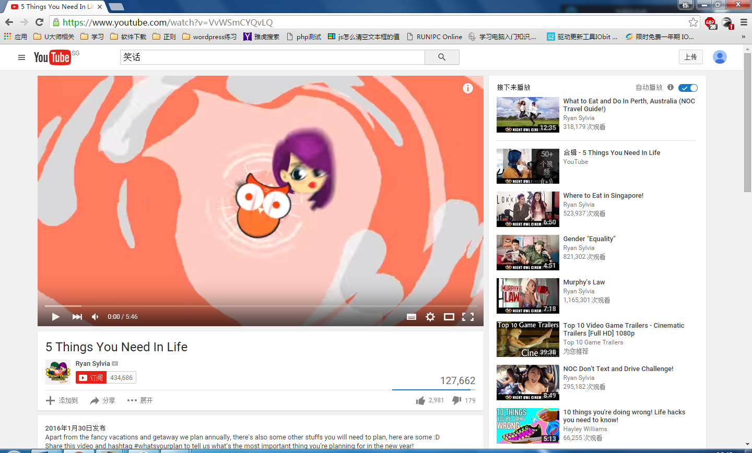Enter fullscreen mode in video player
Image resolution: width=752 pixels, height=453 pixels.
pos(468,317)
